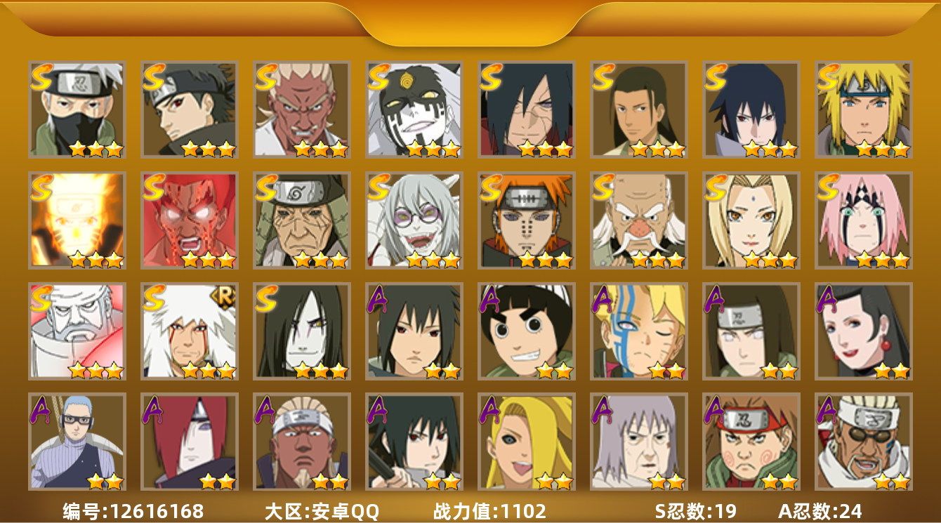941x523 pixels.
Task: Select the pink-haired Sakura portrait
Action: coord(864,220)
